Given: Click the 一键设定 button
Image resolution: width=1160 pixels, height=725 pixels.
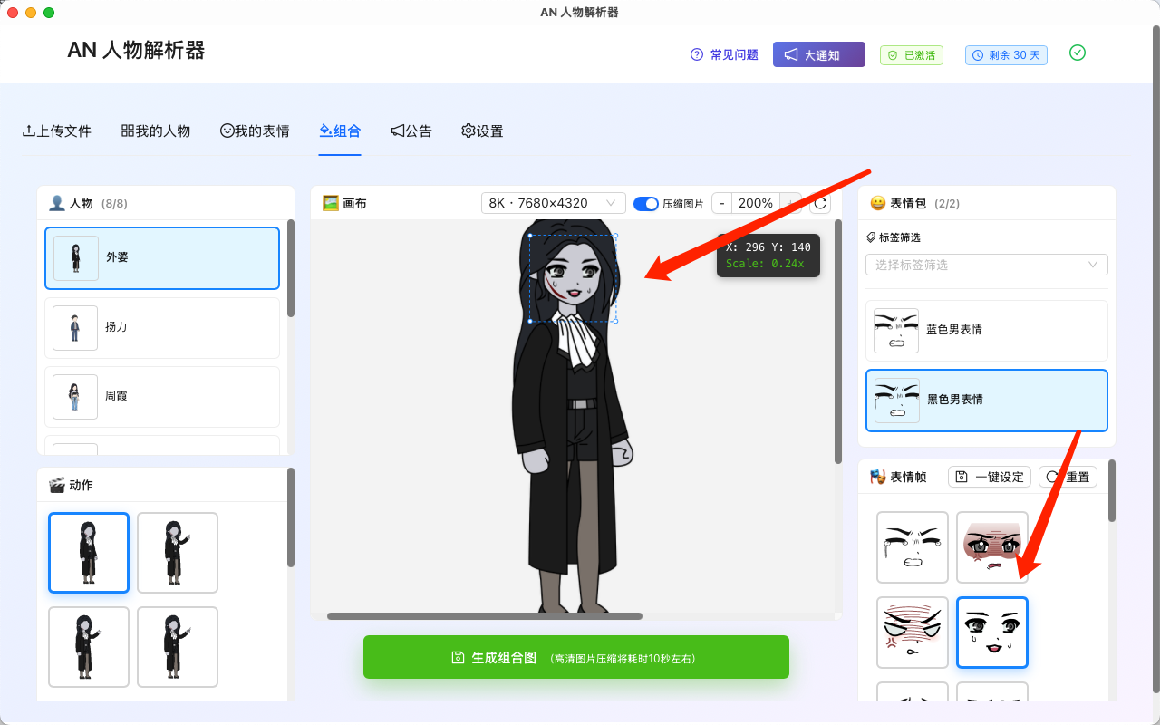Looking at the screenshot, I should [x=990, y=477].
